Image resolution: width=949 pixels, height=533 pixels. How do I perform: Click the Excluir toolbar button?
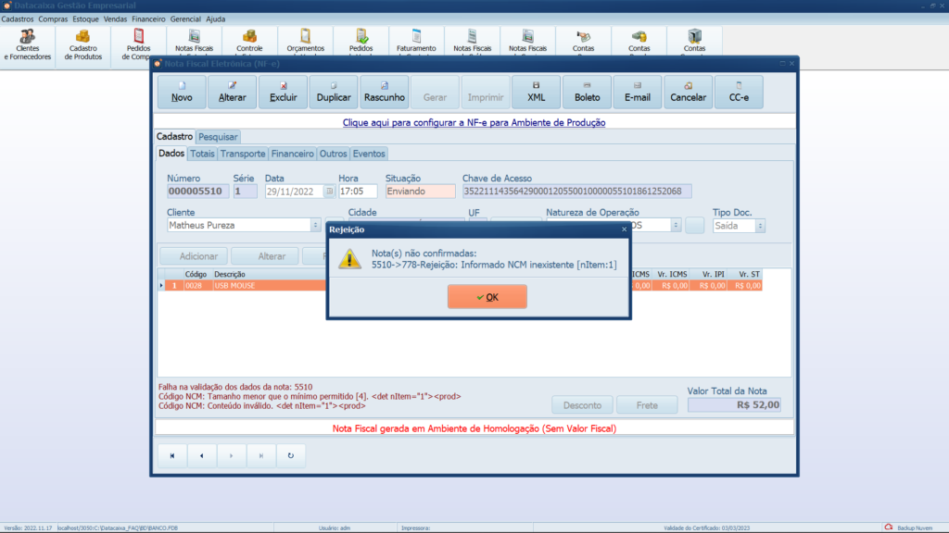[283, 93]
